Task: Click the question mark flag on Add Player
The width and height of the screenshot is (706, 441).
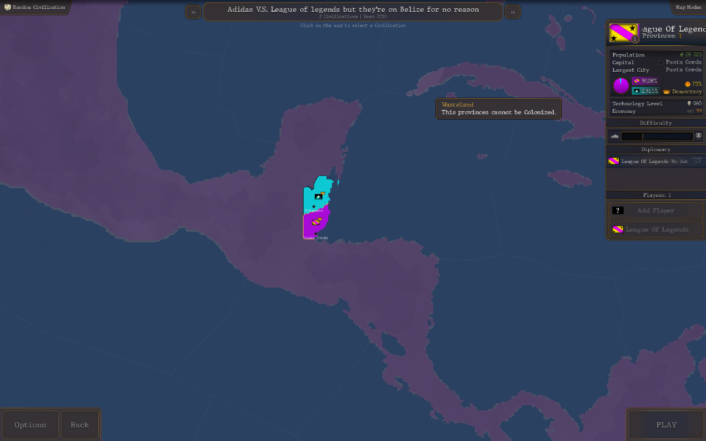Action: point(618,211)
